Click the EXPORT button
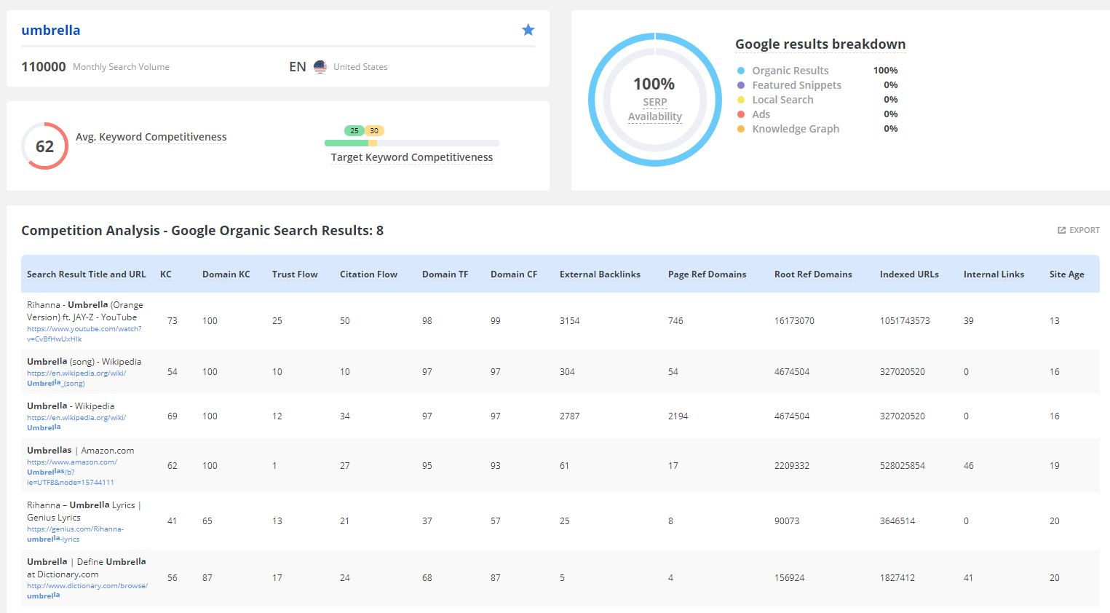Viewport: 1110px width, 613px height. click(1079, 230)
